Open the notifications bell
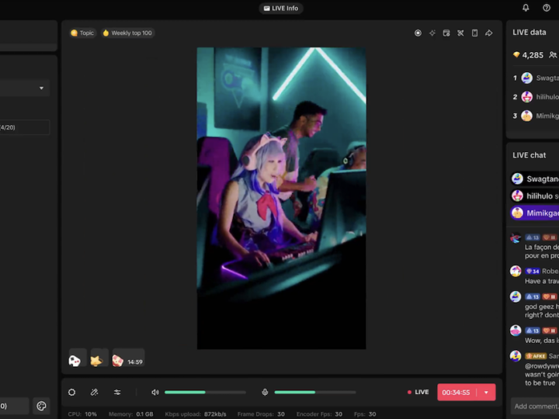The height and width of the screenshot is (419, 559). tap(526, 8)
